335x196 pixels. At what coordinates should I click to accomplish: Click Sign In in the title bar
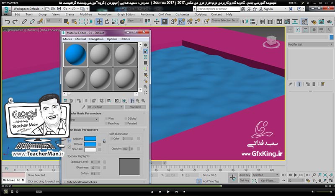click(268, 9)
